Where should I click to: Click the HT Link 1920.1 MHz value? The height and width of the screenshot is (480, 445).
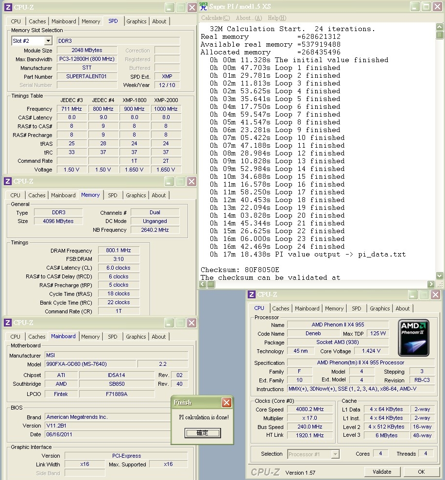310,435
